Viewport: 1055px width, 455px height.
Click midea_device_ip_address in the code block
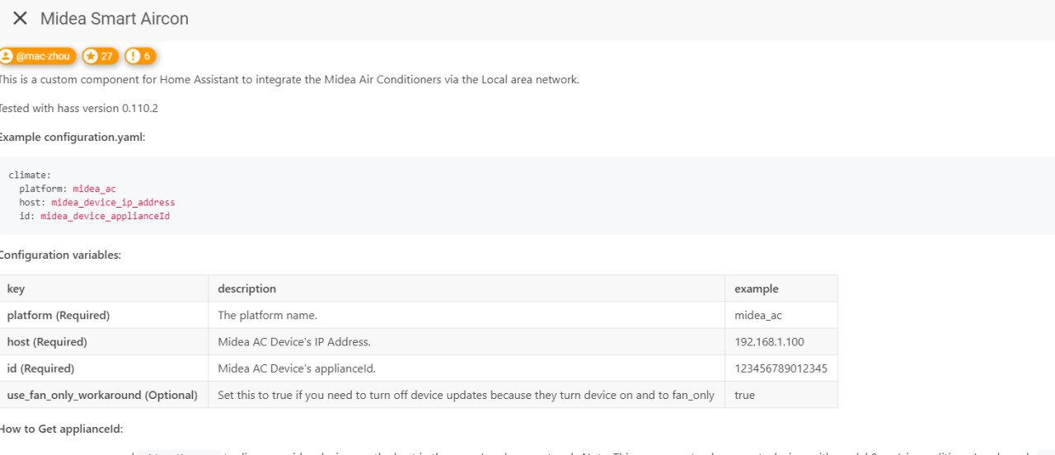[113, 202]
